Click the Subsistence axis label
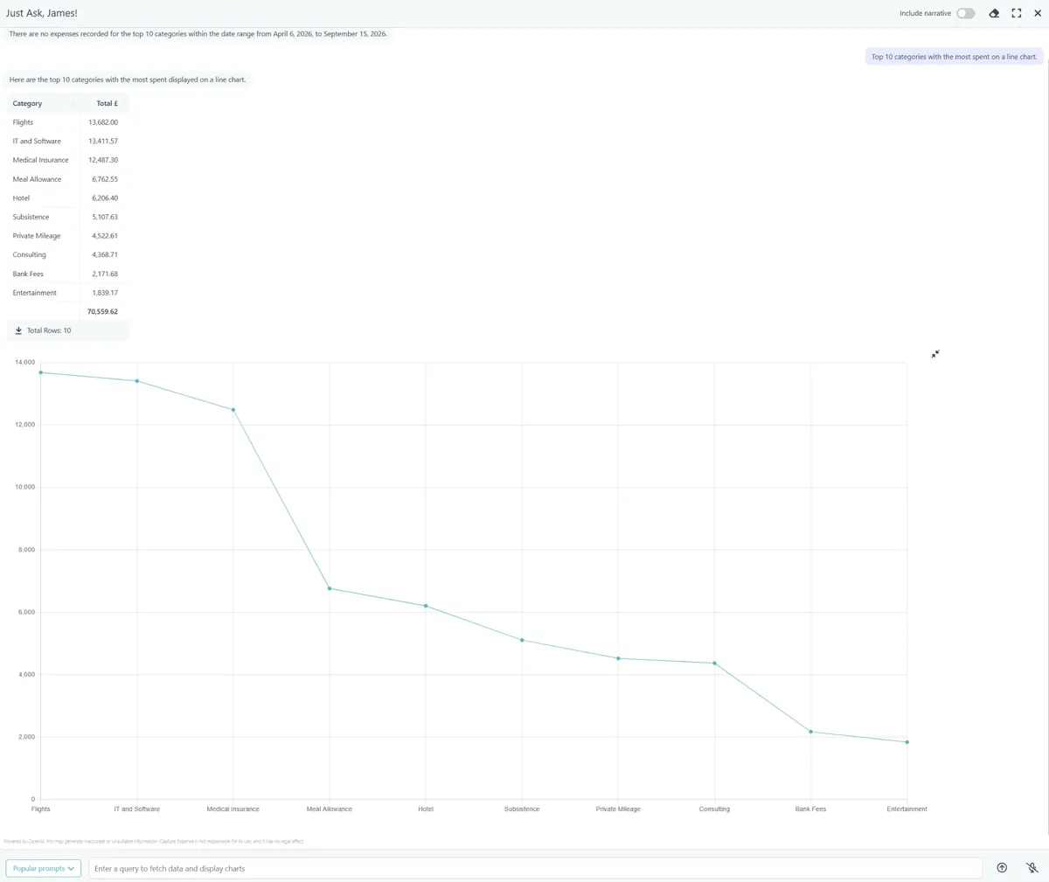1049x882 pixels. 522,809
